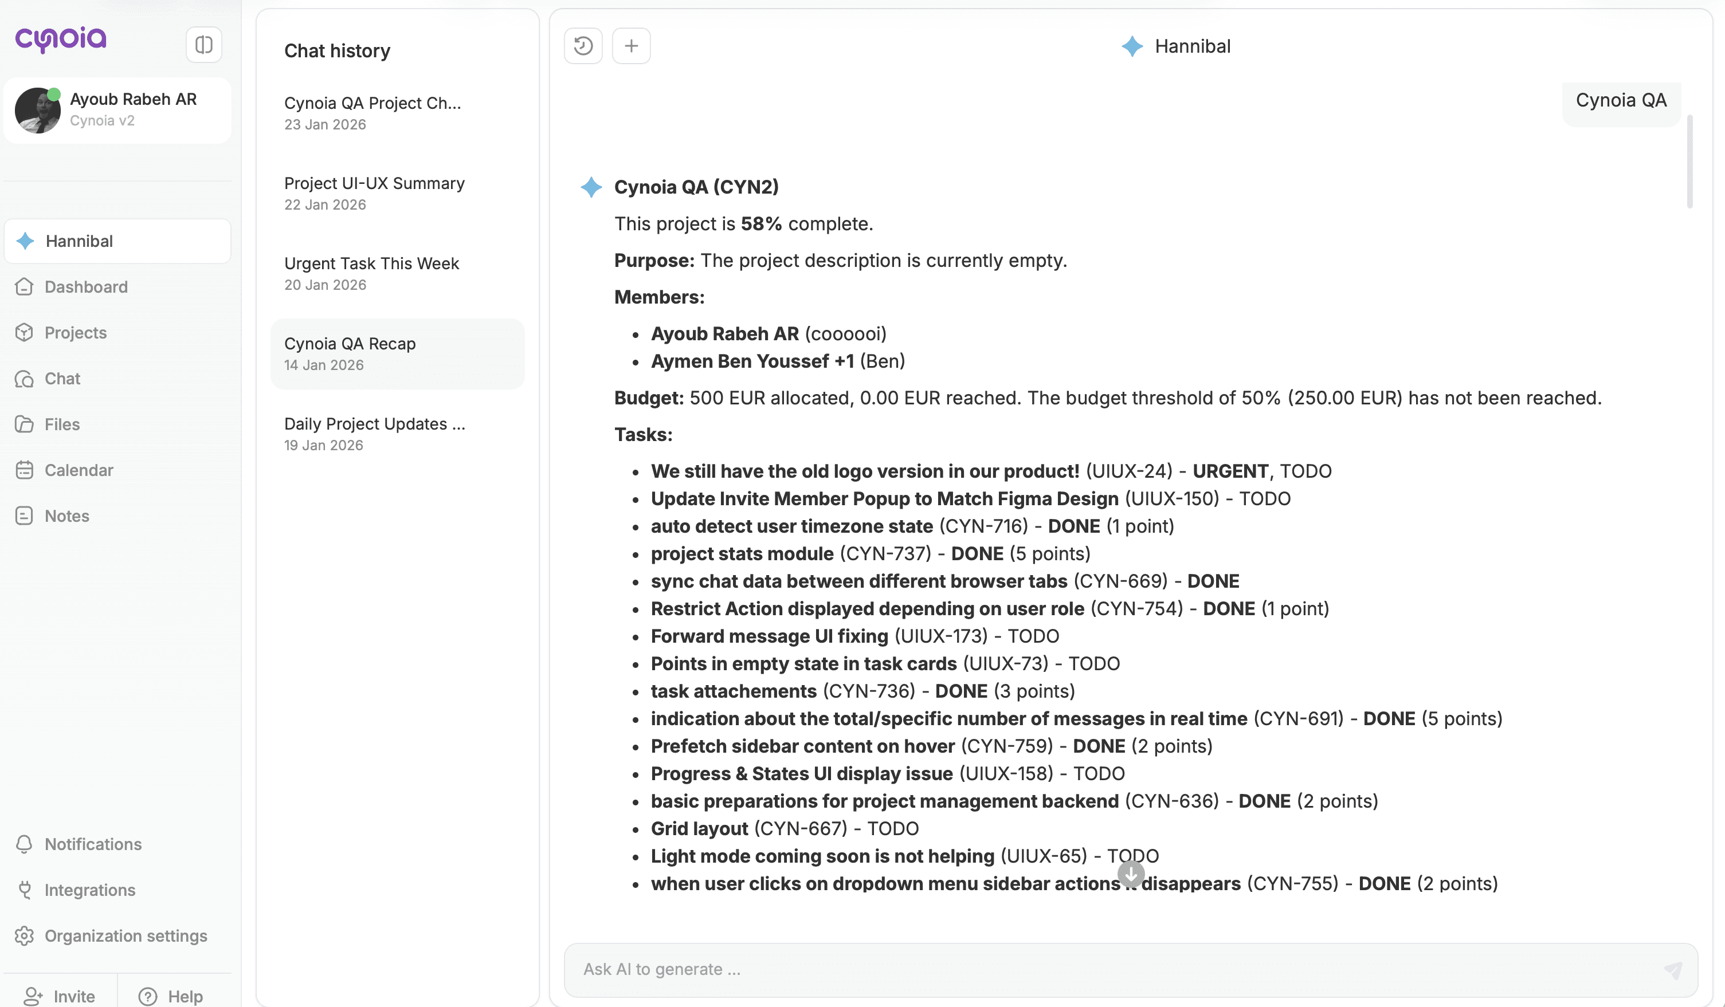Open Notifications from the bell icon
The image size is (1725, 1007).
(25, 844)
